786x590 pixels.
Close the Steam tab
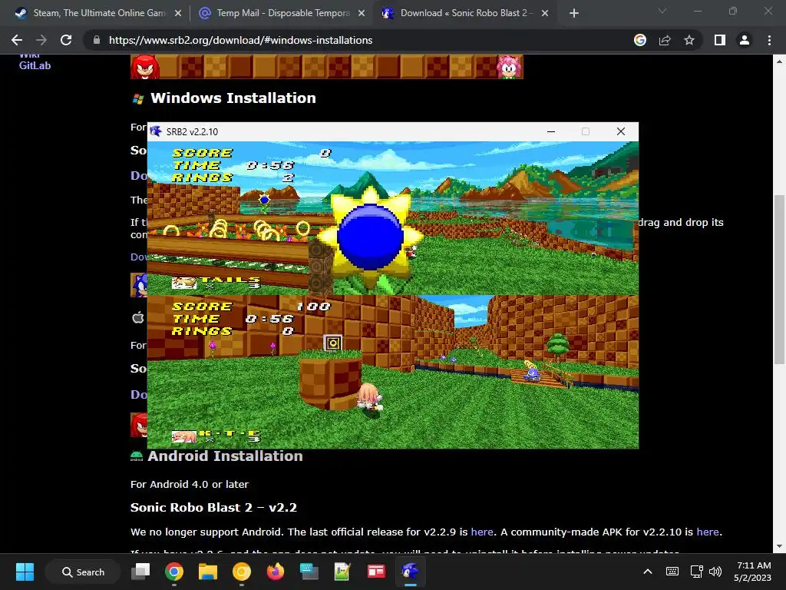(178, 13)
